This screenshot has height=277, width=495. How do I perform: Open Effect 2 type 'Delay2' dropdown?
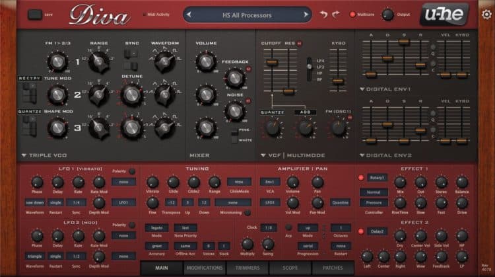coord(377,231)
